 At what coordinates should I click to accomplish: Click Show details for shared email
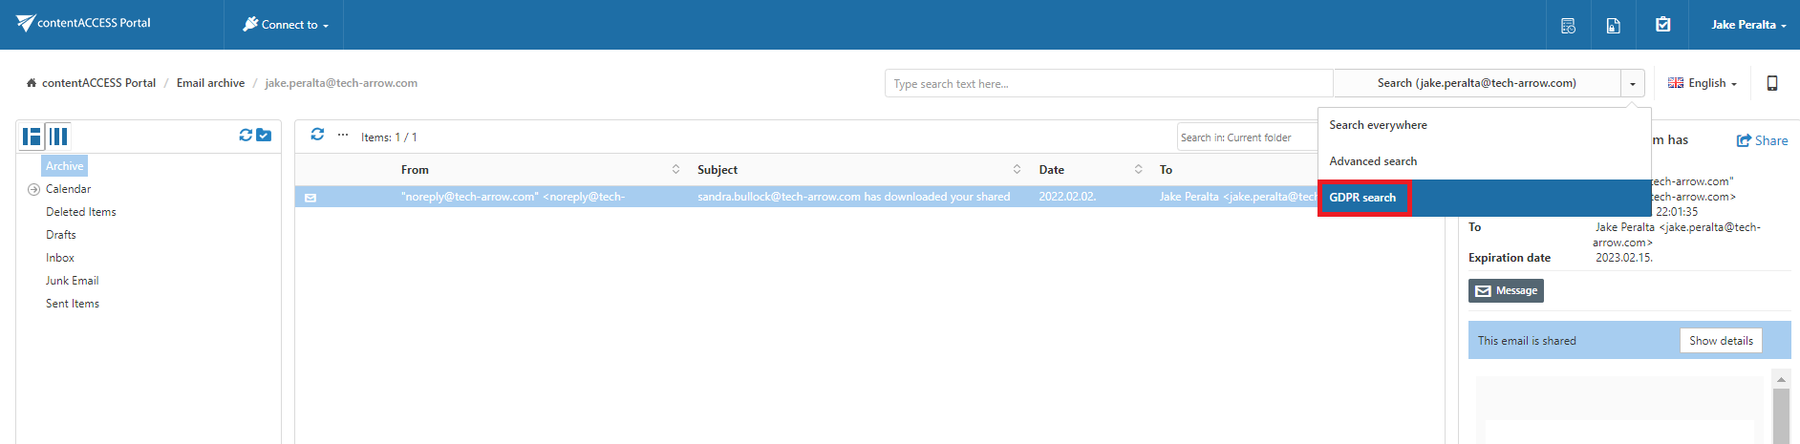(x=1721, y=341)
